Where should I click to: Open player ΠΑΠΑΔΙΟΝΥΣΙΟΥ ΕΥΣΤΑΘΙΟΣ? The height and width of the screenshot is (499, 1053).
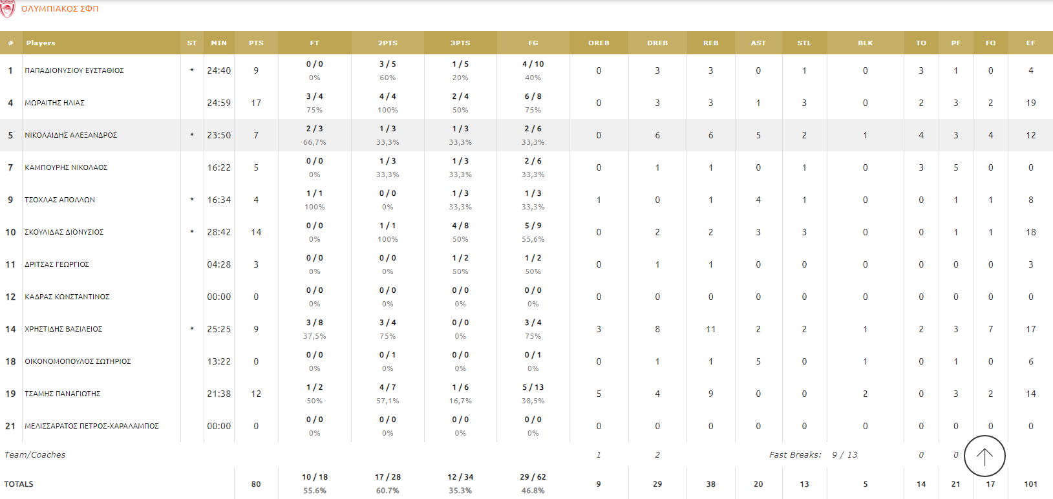tap(74, 70)
